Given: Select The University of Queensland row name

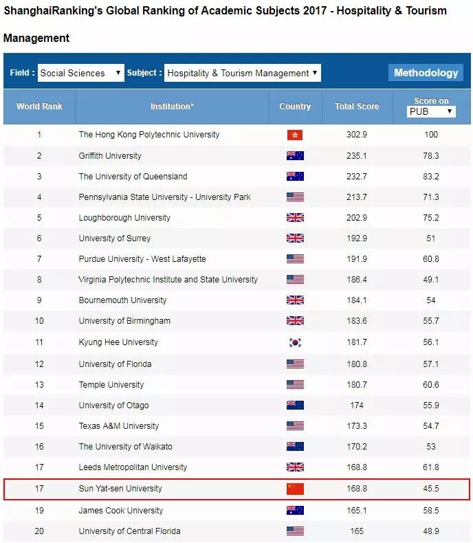Looking at the screenshot, I should tap(133, 177).
